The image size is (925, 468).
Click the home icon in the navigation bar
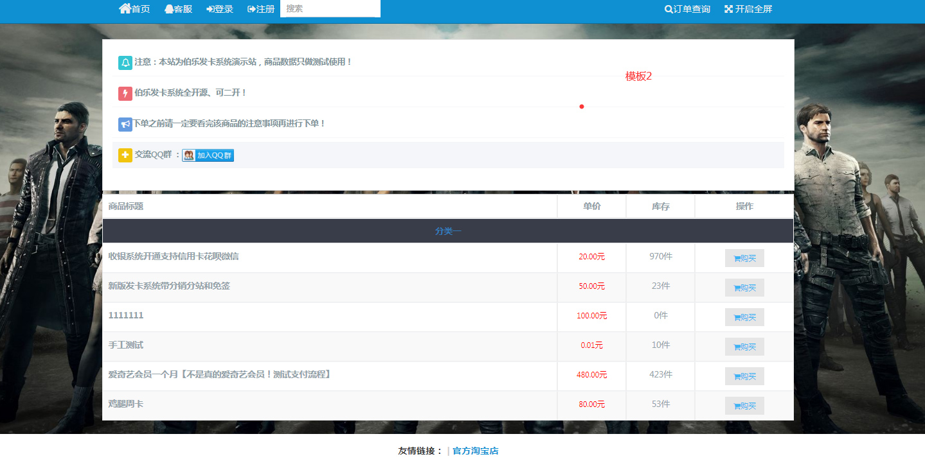pos(125,8)
